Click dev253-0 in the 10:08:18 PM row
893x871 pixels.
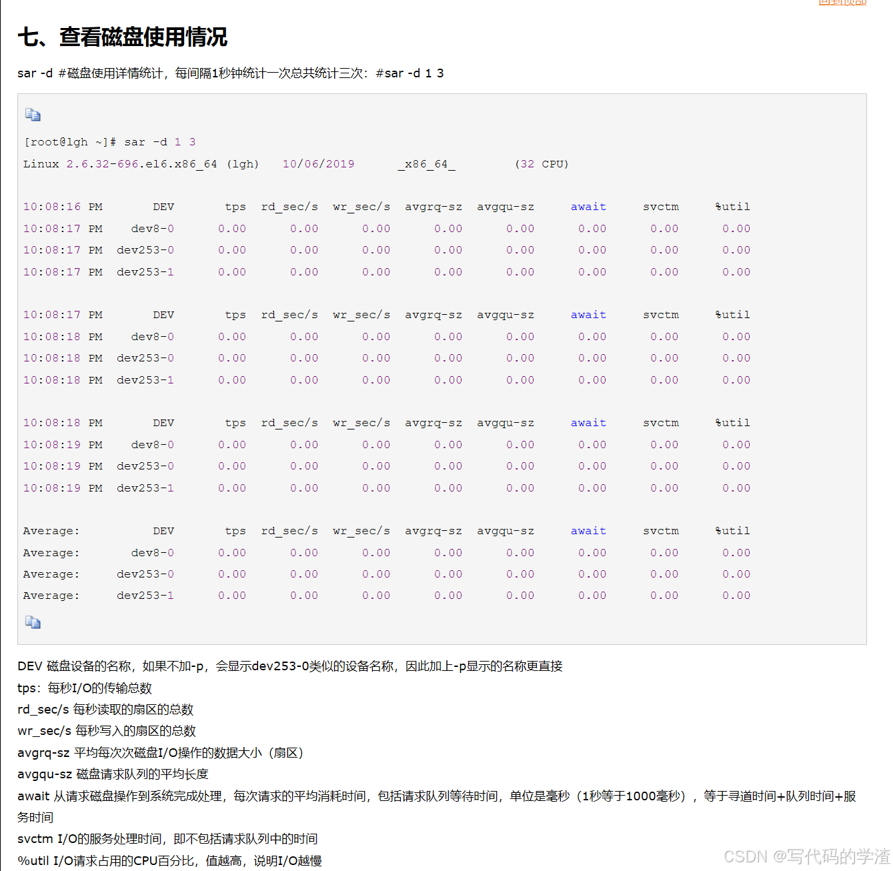(145, 358)
